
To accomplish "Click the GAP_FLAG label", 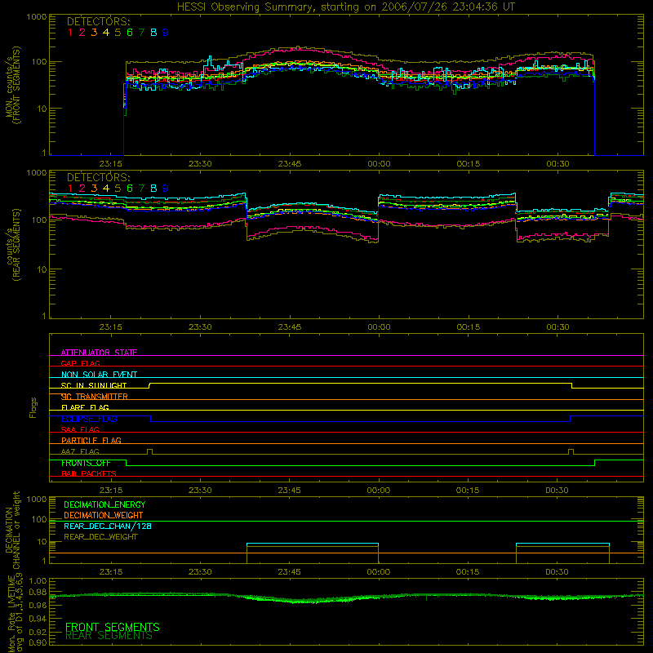I will (80, 363).
